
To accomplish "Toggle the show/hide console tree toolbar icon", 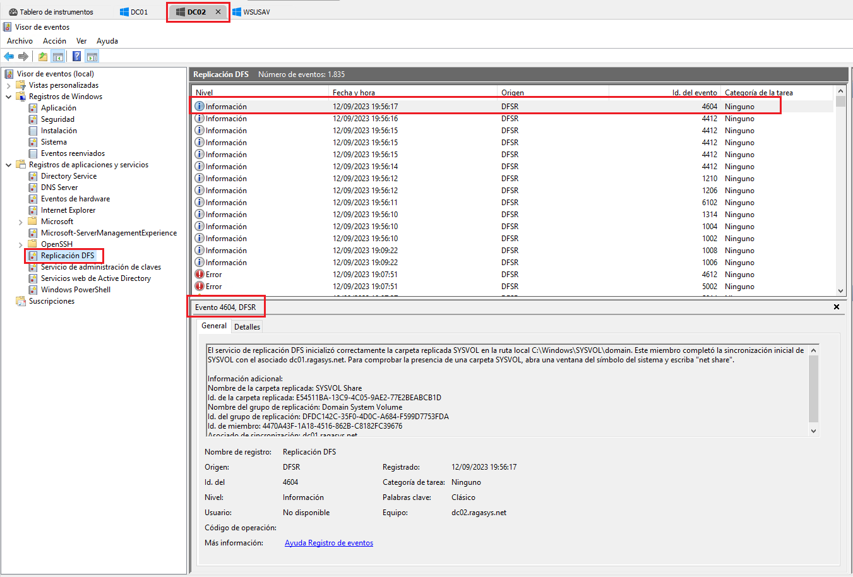I will pyautogui.click(x=57, y=56).
